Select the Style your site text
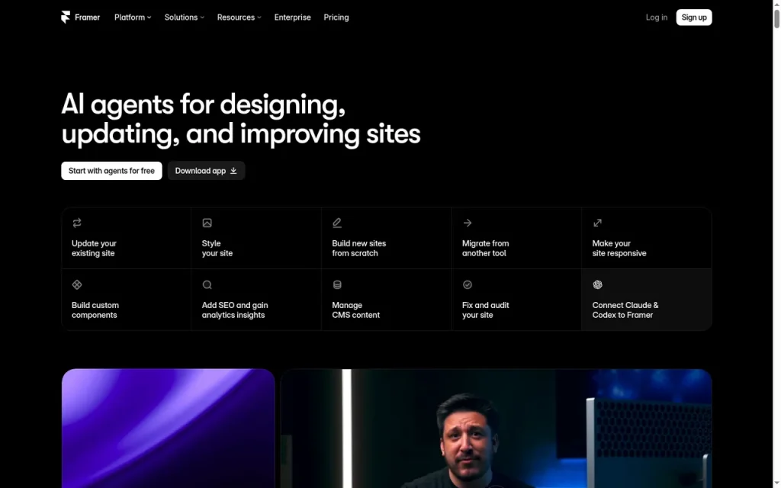The image size is (781, 488). click(217, 248)
